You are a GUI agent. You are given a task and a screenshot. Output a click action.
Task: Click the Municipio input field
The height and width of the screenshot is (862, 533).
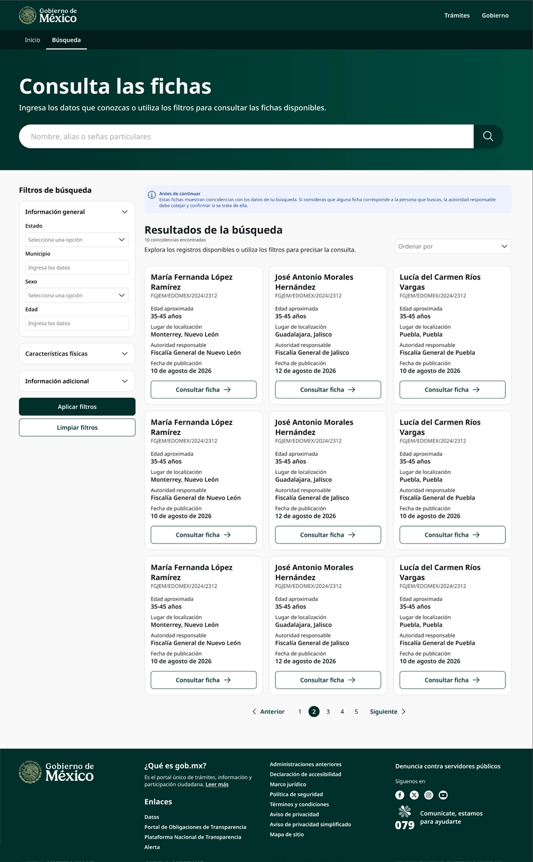coord(77,268)
